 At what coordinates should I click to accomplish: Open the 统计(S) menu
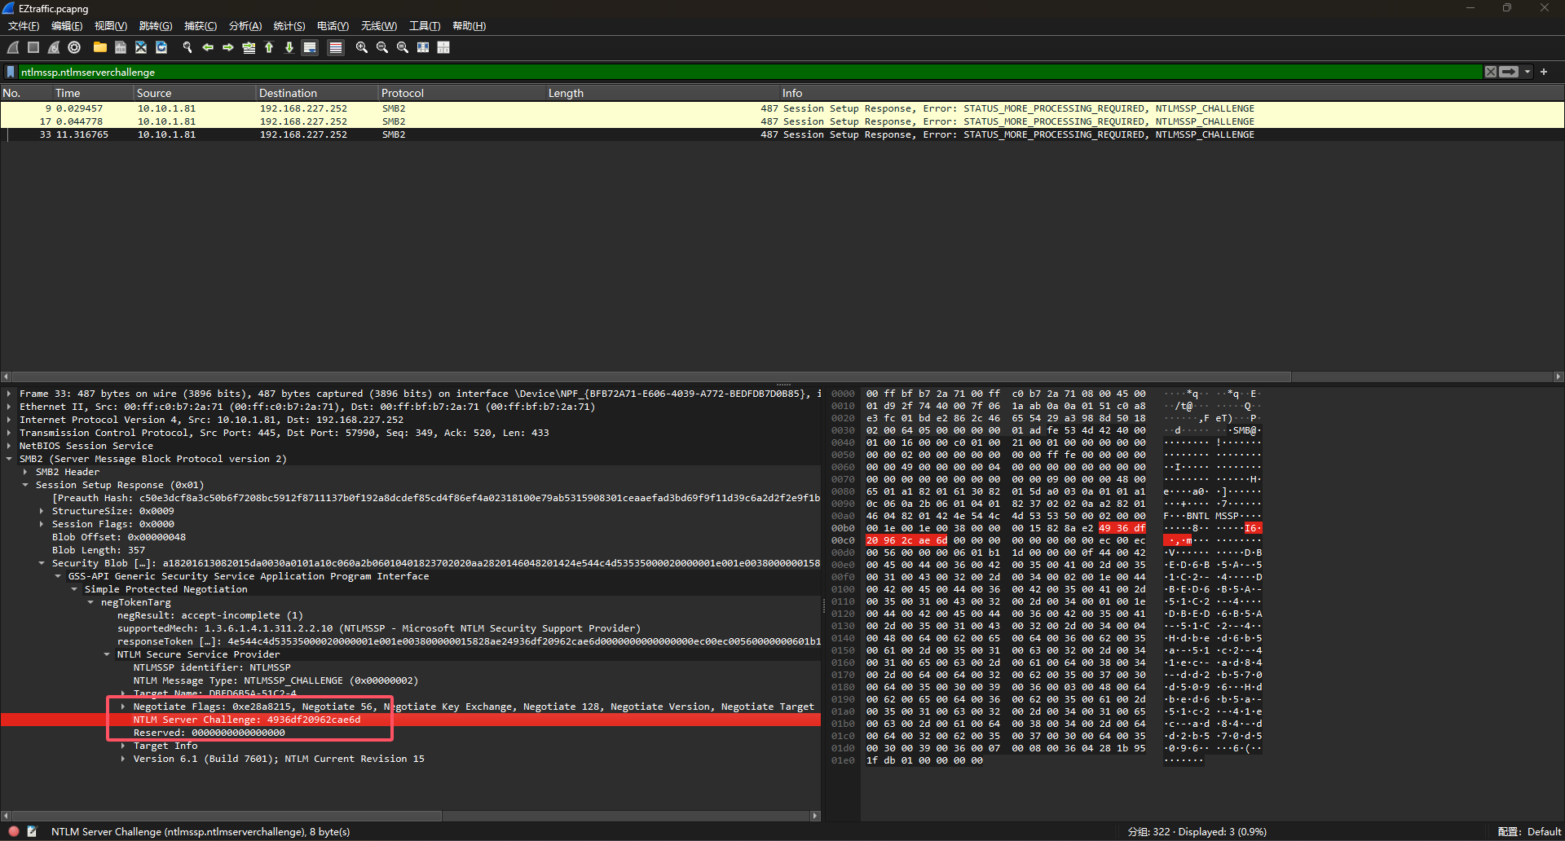(x=289, y=26)
